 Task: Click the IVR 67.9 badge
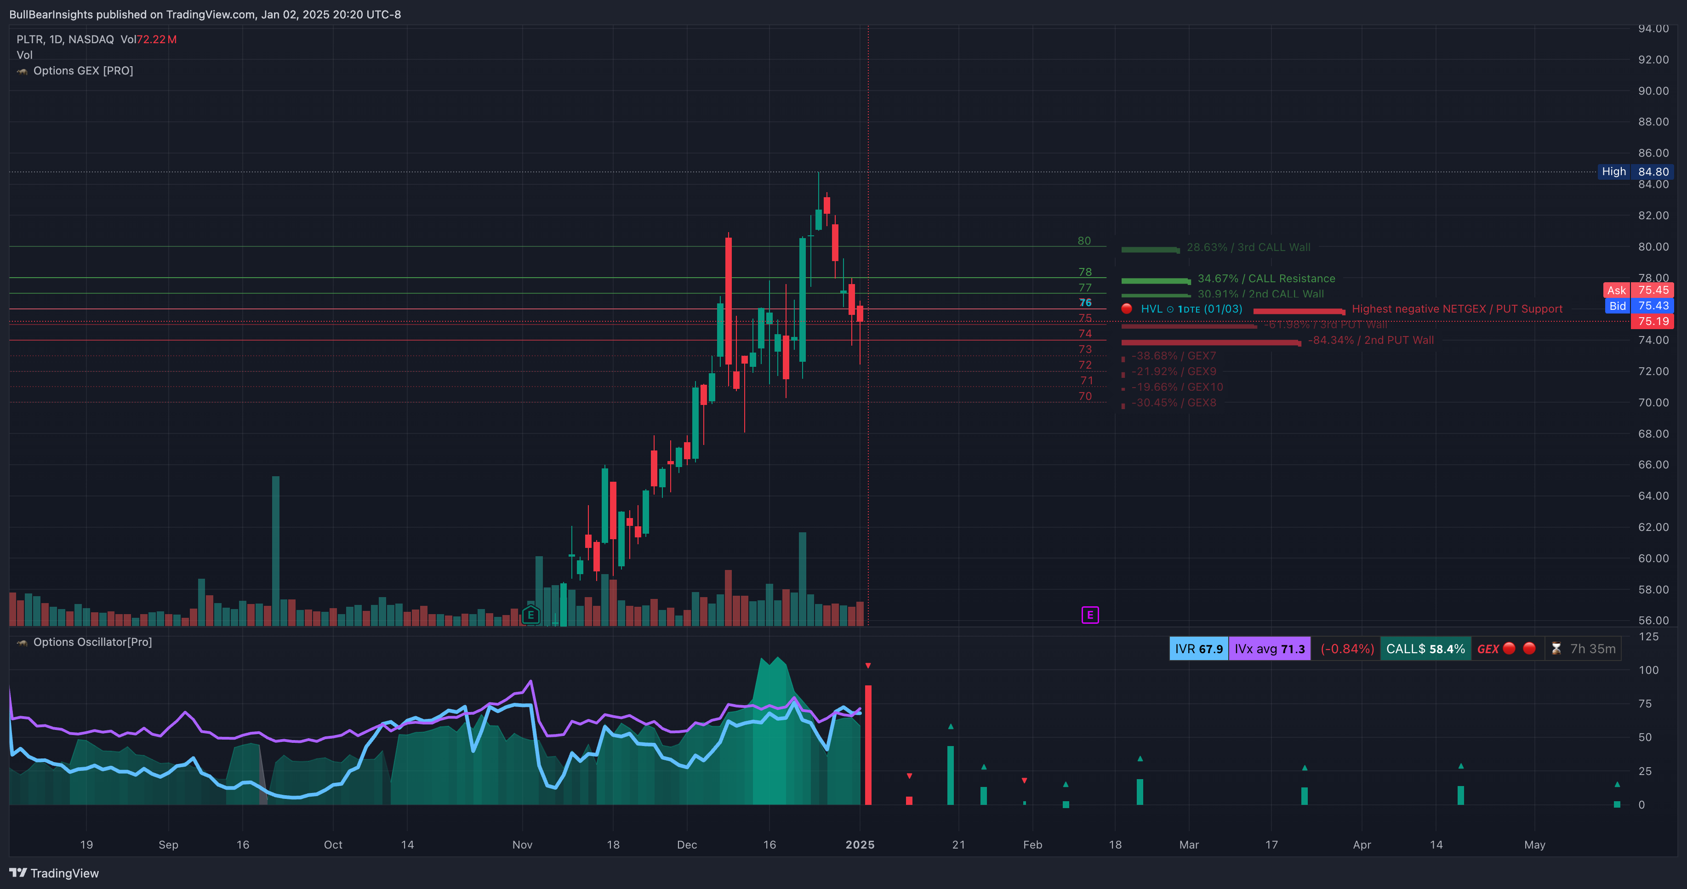pos(1198,649)
